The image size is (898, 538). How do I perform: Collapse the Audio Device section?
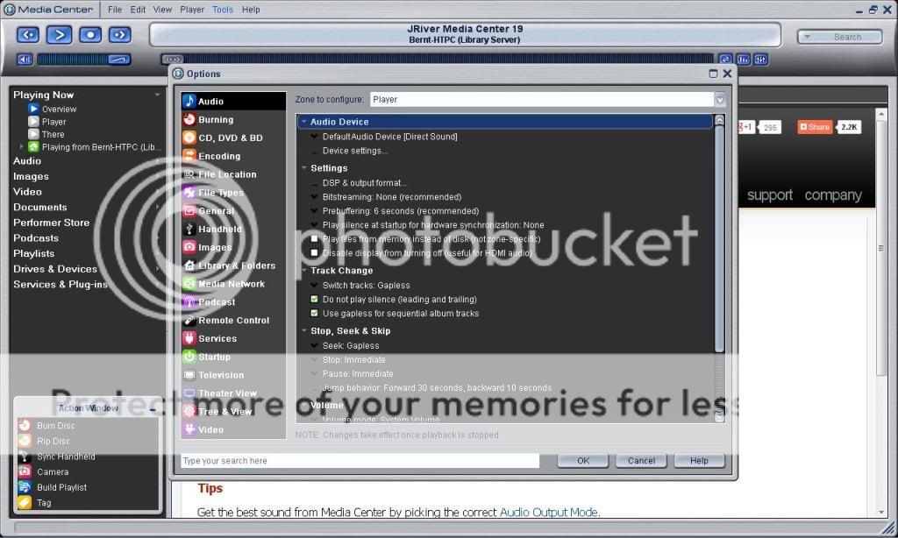tap(304, 122)
